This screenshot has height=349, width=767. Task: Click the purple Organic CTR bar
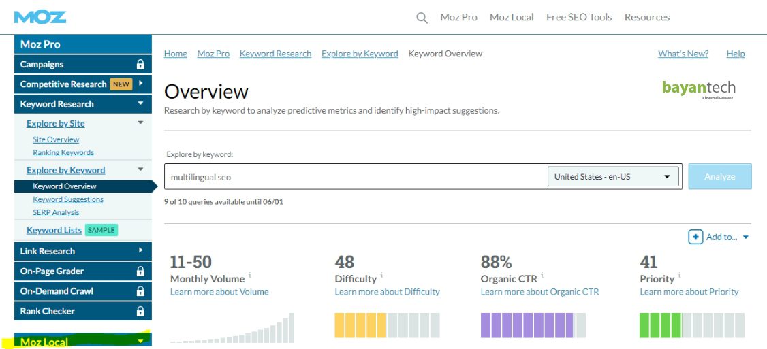(533, 326)
